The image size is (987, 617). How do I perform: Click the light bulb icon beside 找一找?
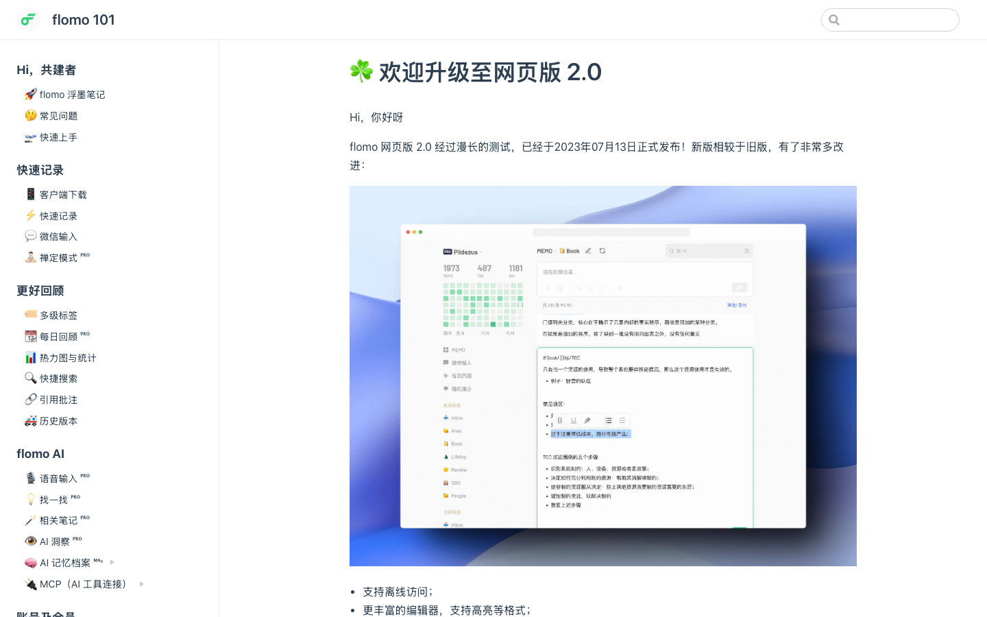30,500
